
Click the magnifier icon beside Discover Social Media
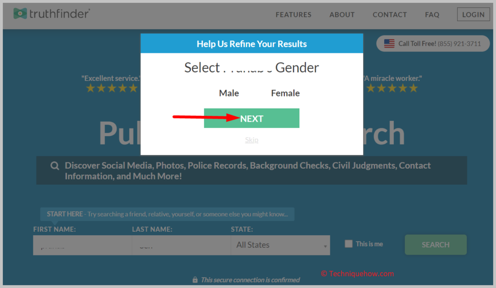(x=55, y=165)
